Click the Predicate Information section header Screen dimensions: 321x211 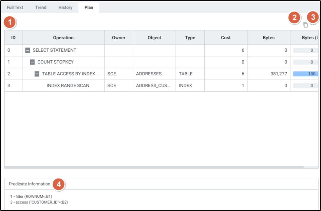pos(30,184)
